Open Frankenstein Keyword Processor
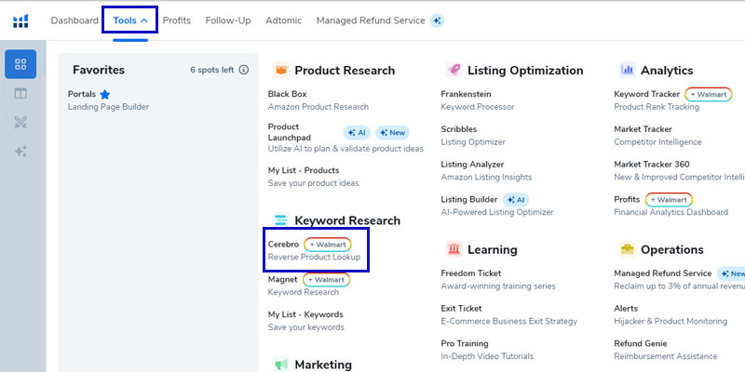 (x=478, y=100)
